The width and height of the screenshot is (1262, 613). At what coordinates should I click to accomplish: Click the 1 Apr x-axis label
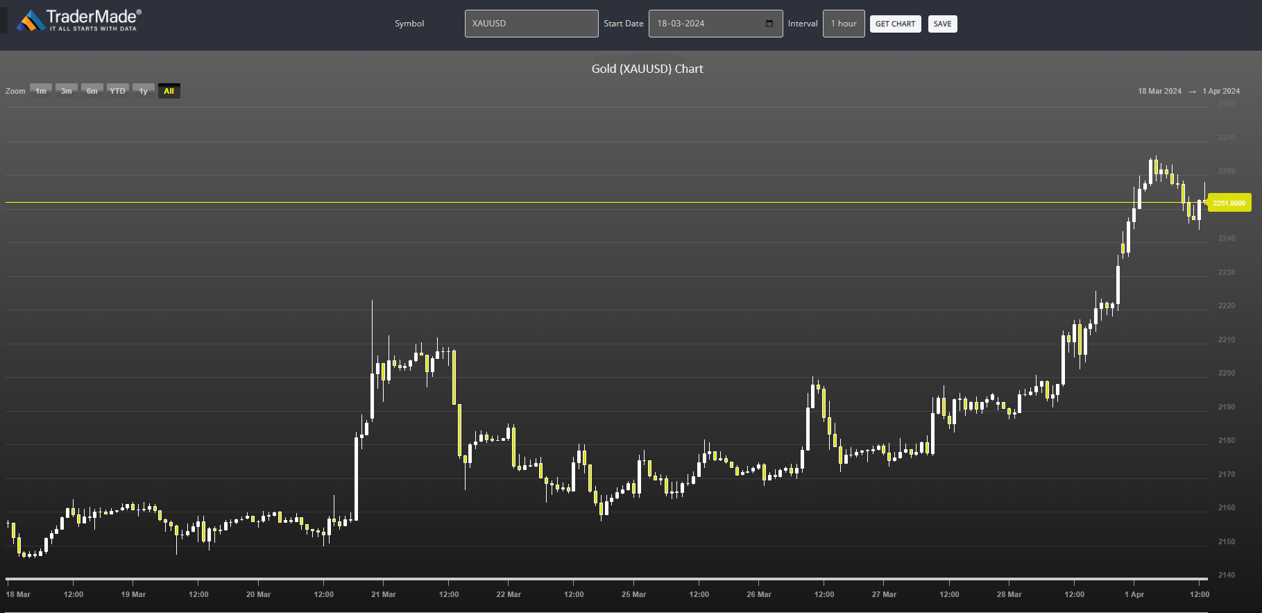(1134, 594)
